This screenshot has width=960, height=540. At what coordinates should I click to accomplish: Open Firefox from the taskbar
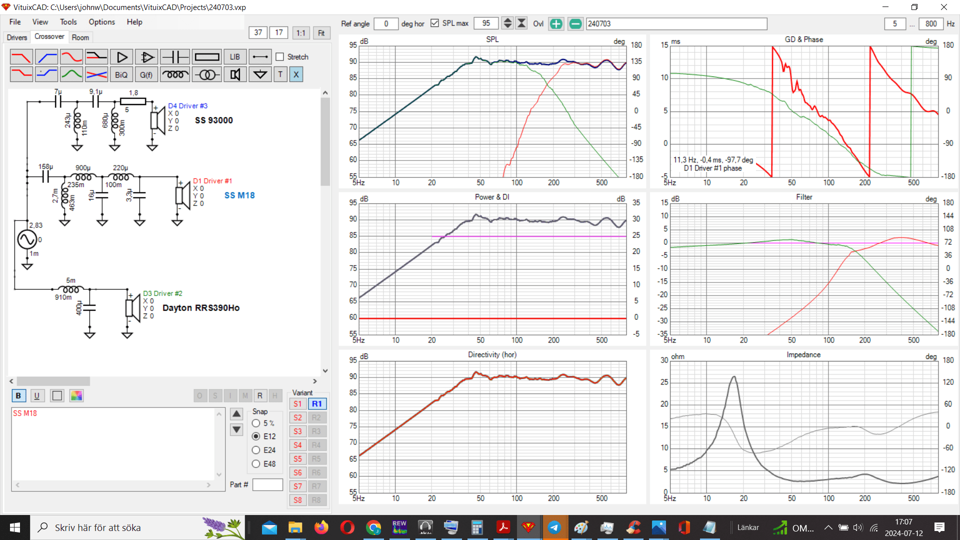coord(321,527)
